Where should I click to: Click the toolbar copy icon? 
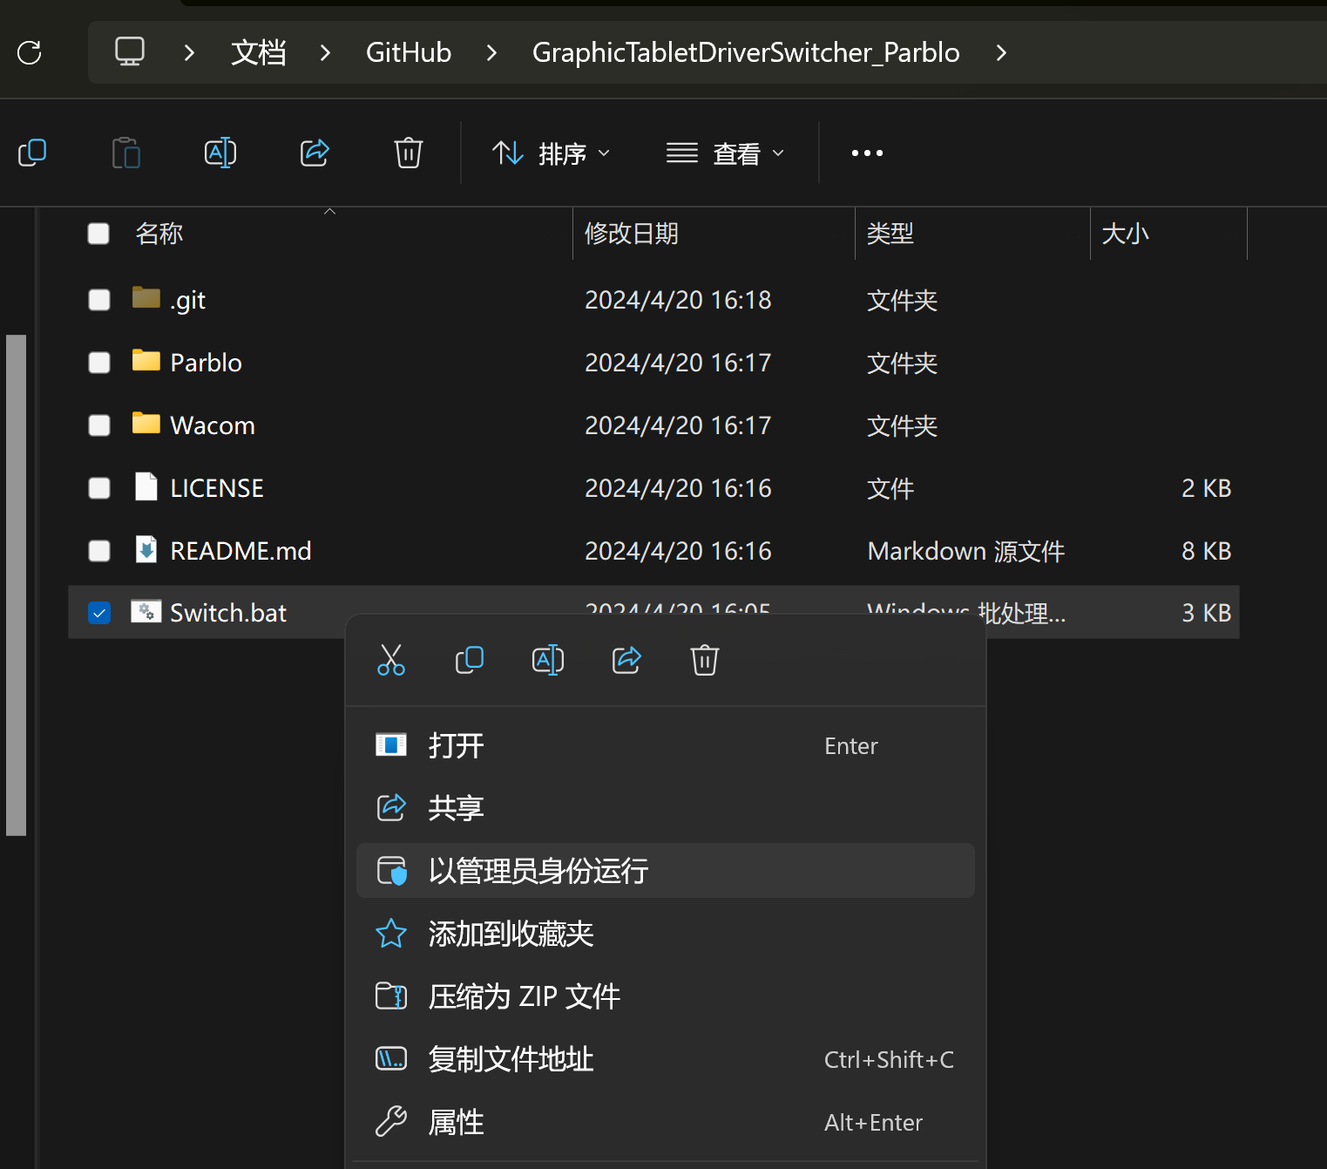[x=32, y=153]
